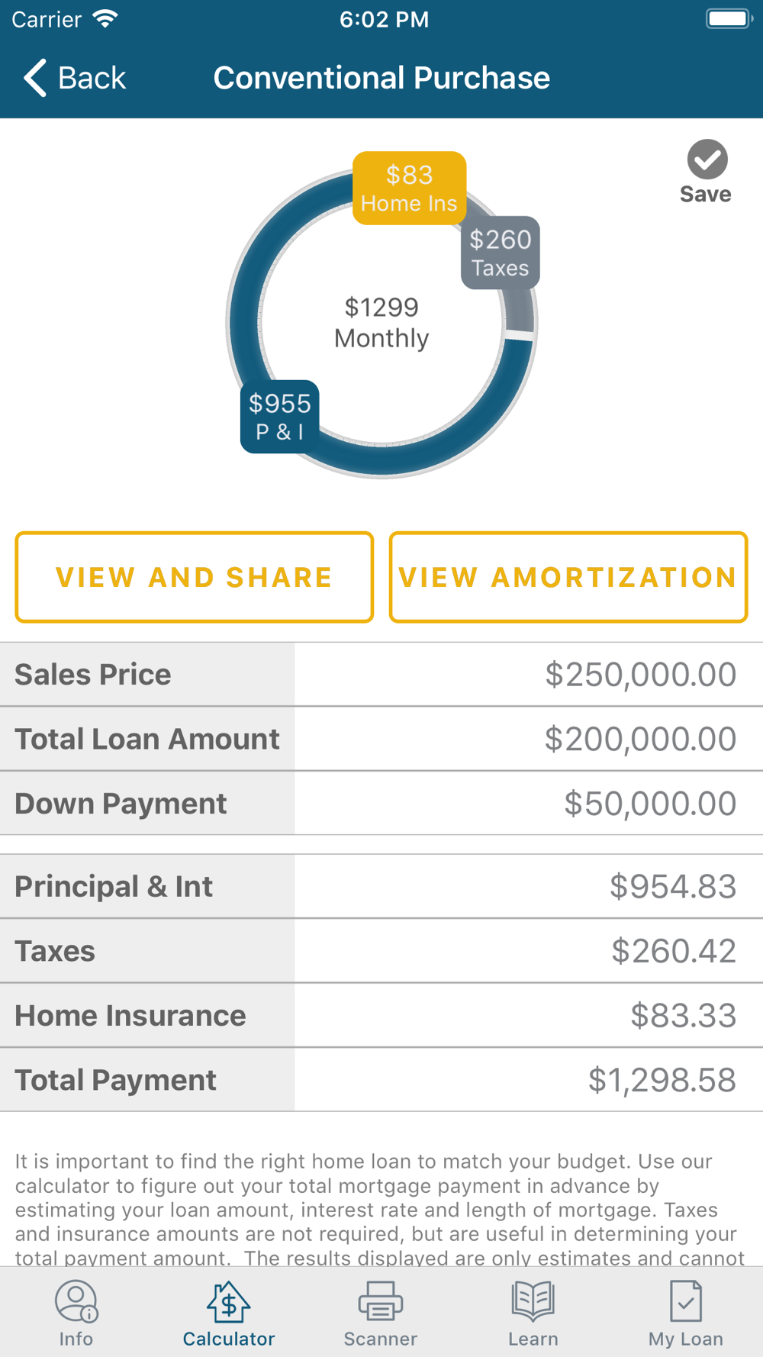Tap the Total Loan Amount row
The image size is (763, 1357).
click(381, 739)
